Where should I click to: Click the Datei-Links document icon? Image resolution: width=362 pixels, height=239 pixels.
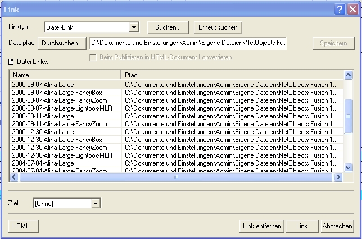click(x=11, y=61)
